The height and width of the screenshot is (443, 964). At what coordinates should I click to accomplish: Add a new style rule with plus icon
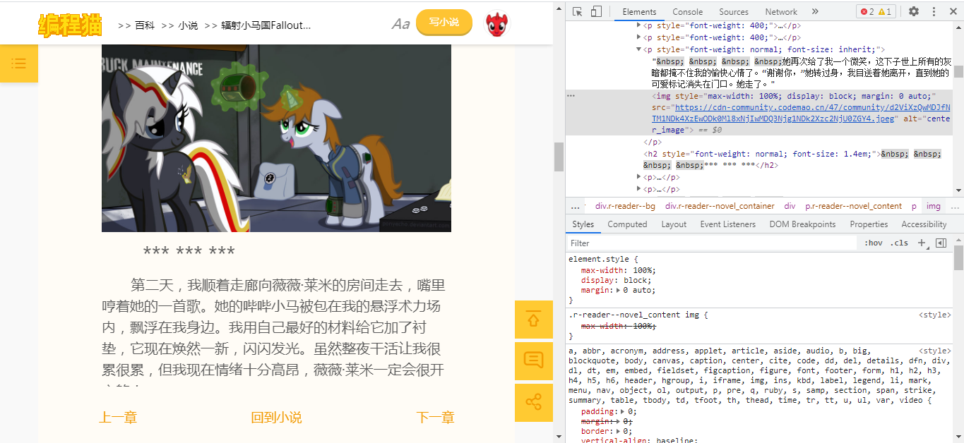pyautogui.click(x=921, y=243)
